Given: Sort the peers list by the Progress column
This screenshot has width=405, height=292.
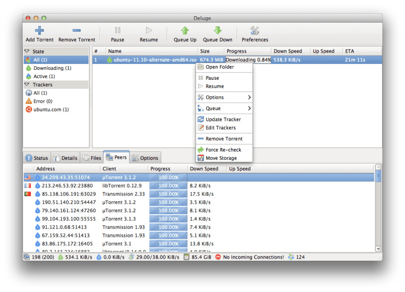Looking at the screenshot, I should [x=168, y=169].
